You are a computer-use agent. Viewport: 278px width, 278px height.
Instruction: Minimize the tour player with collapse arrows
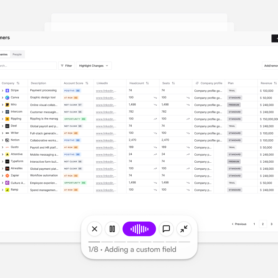pos(184,229)
